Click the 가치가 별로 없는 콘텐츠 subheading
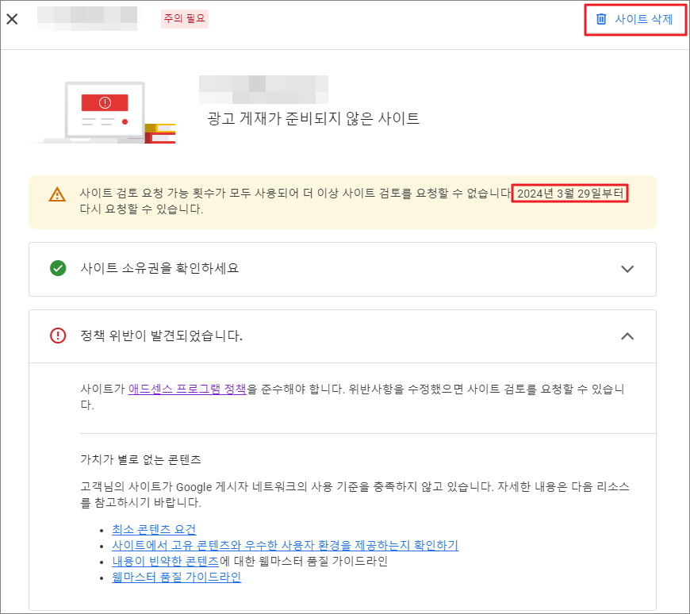This screenshot has height=614, width=690. point(140,459)
